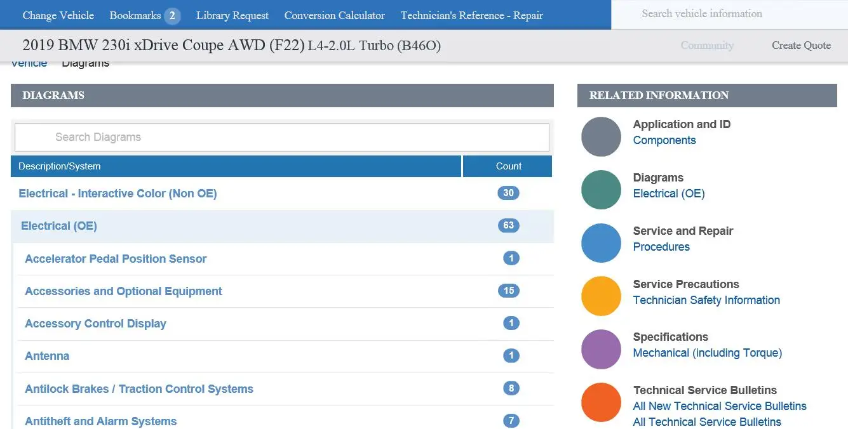Open the Conversion Calculator
The height and width of the screenshot is (429, 848).
tap(335, 15)
